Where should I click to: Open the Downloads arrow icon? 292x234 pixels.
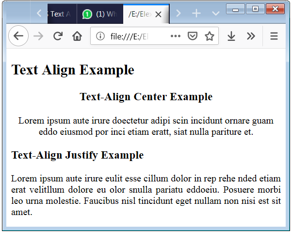point(231,36)
